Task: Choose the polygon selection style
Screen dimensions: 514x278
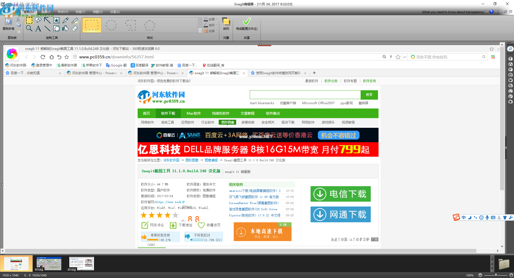Action: [150, 25]
